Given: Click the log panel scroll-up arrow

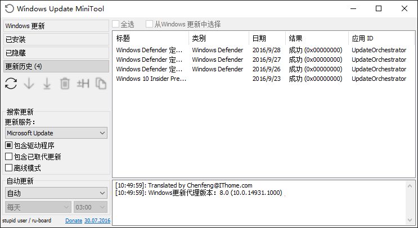Looking at the screenshot, I should click(x=410, y=186).
